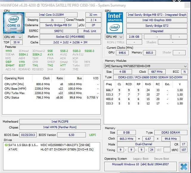
Task: Click the Intel Graphics logo
Action: 115,23
